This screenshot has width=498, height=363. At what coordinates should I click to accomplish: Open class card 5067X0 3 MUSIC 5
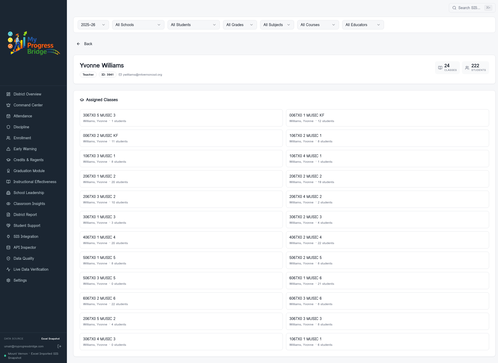181,281
